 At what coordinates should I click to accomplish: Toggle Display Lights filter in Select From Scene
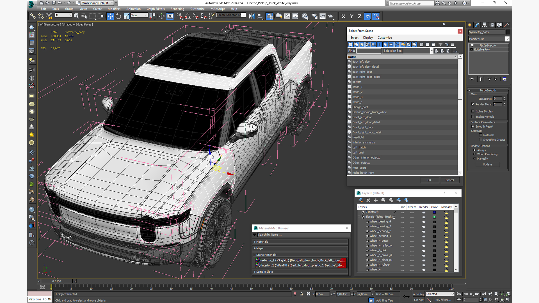[362, 44]
